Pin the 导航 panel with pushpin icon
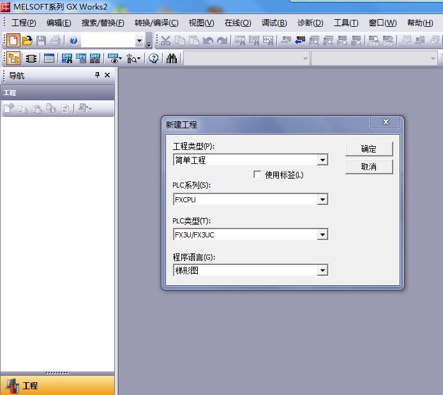 pos(97,75)
